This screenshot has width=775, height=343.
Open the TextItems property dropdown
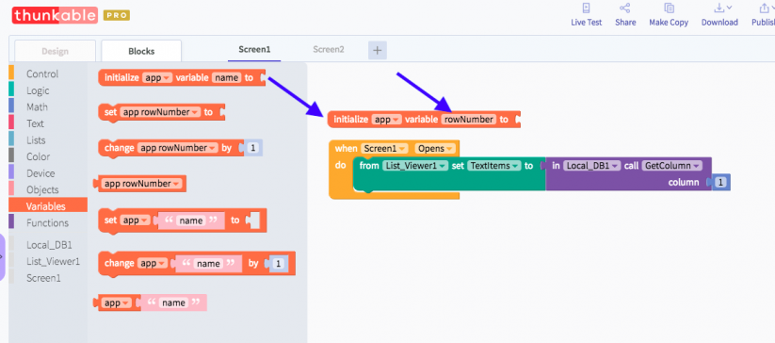(494, 166)
